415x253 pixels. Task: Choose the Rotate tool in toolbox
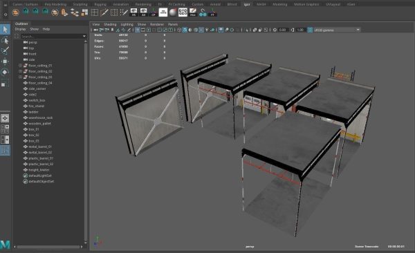pos(5,72)
